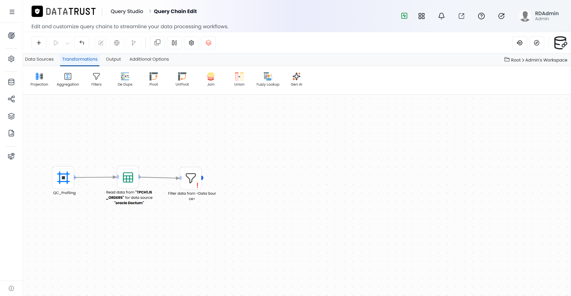Click the globe toolbar button

[117, 43]
